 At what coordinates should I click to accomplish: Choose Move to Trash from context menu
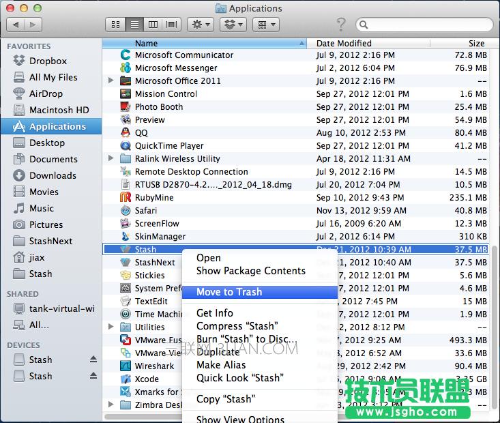coord(229,292)
